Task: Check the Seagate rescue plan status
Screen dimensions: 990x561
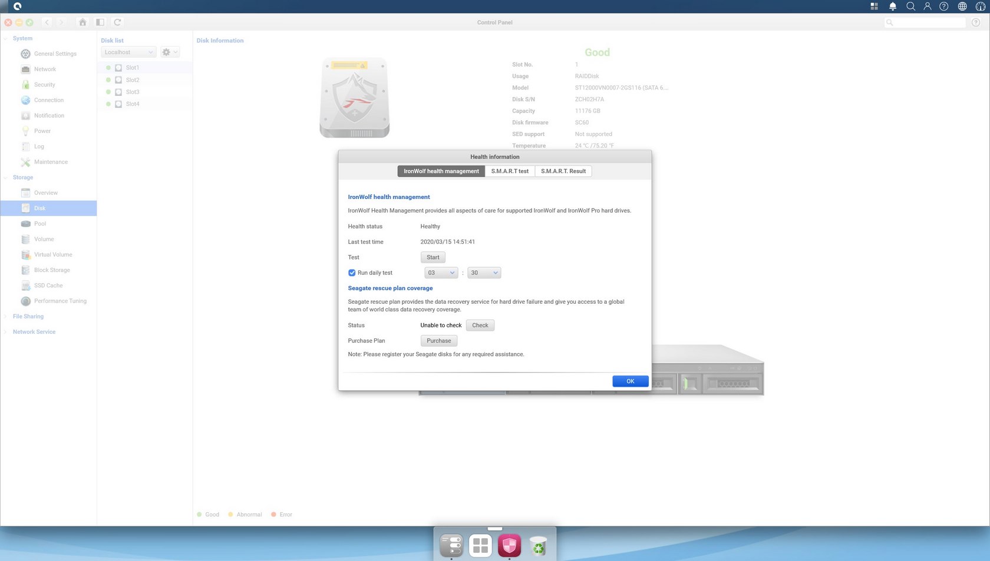Action: tap(480, 326)
